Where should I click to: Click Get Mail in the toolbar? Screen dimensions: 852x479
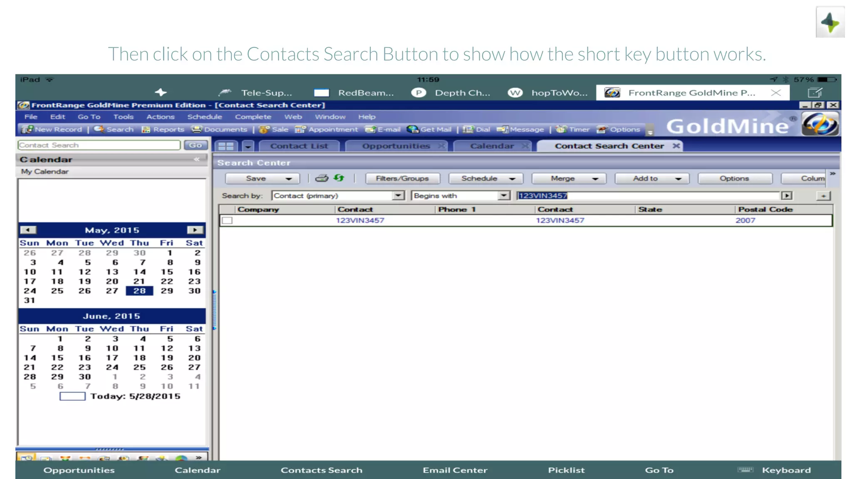(429, 129)
